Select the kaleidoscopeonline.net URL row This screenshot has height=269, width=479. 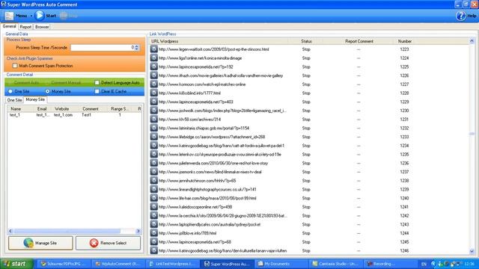(x=309, y=206)
